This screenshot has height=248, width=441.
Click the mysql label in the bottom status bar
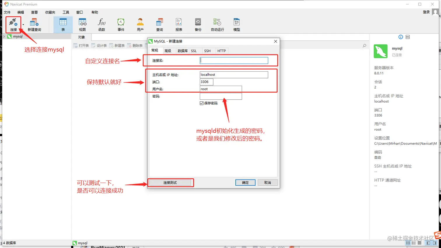(83, 243)
